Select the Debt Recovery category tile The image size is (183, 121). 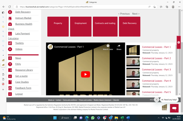click(x=129, y=27)
